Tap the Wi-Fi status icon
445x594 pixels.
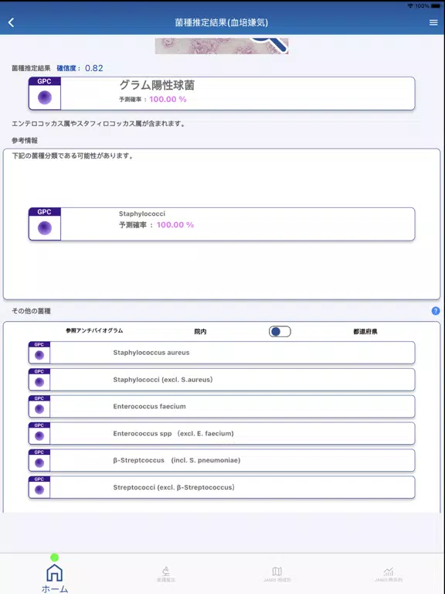(x=410, y=6)
